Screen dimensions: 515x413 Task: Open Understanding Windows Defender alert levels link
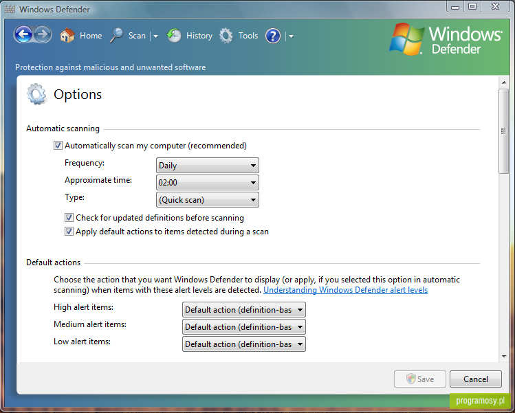click(346, 290)
